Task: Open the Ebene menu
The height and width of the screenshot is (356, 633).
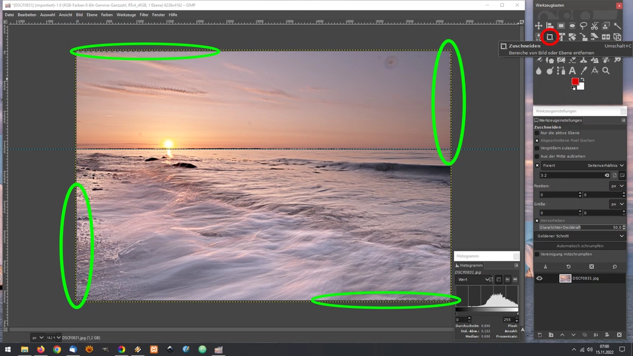Action: tap(92, 15)
